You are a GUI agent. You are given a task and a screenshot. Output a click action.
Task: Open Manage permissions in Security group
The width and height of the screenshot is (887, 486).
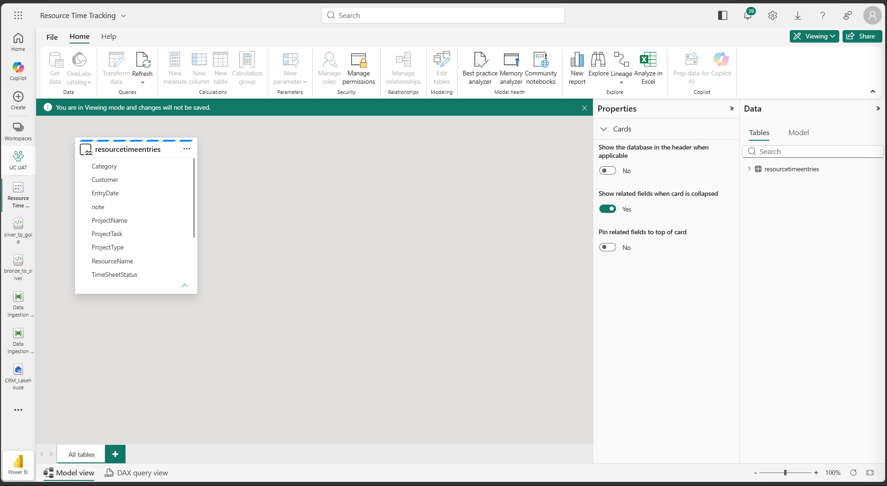coord(359,68)
